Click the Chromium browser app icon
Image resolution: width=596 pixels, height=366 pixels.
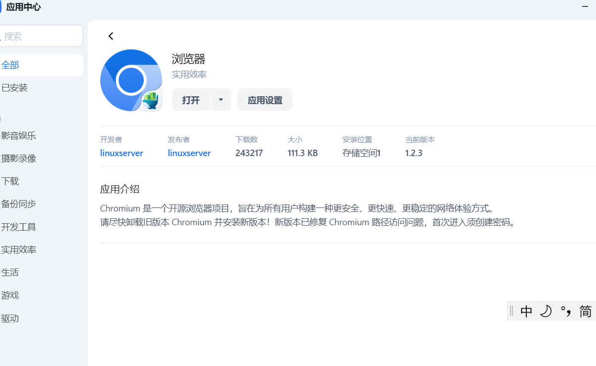(131, 80)
